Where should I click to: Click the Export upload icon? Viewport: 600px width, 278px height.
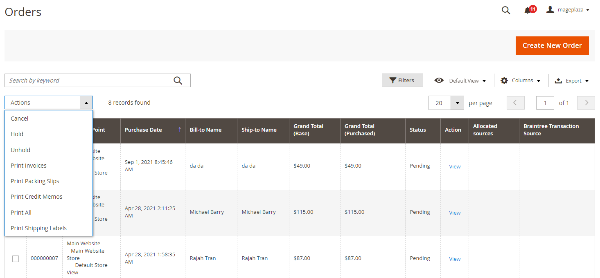(558, 81)
